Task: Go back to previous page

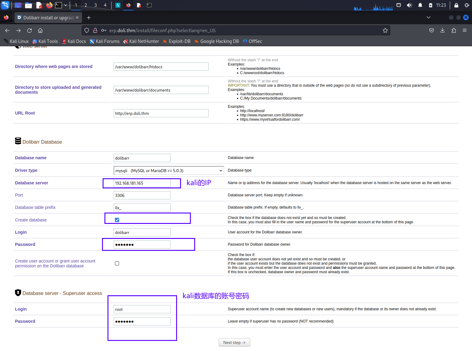Action: tap(7, 30)
